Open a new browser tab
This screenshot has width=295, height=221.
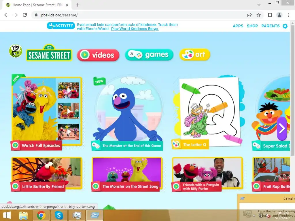coord(78,5)
